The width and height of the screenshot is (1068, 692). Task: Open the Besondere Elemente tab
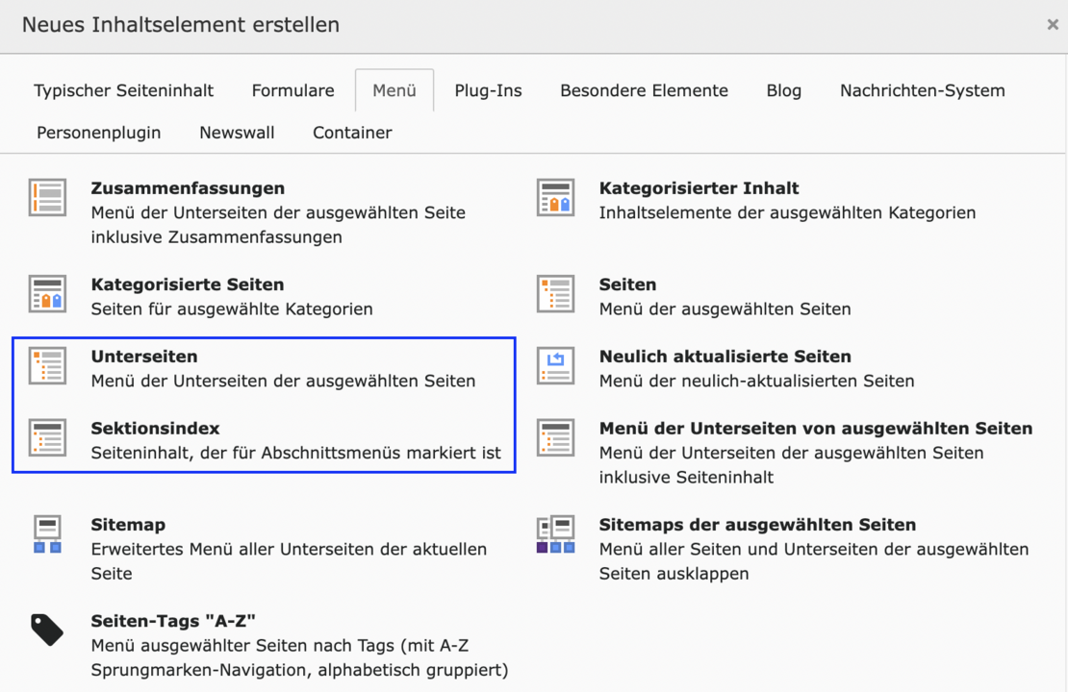coord(644,90)
